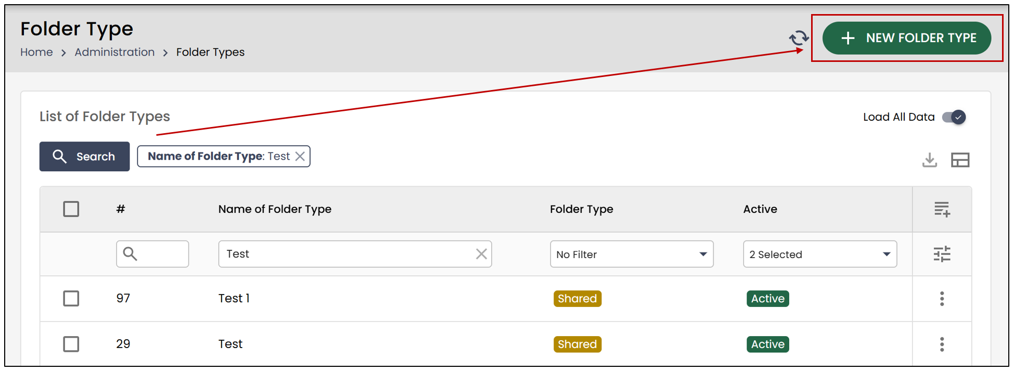Clear the Test text in name filter
Screen dimensions: 1014x371
(x=481, y=254)
